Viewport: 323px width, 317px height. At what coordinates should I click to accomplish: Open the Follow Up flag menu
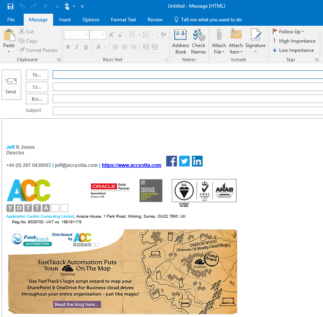coord(288,31)
